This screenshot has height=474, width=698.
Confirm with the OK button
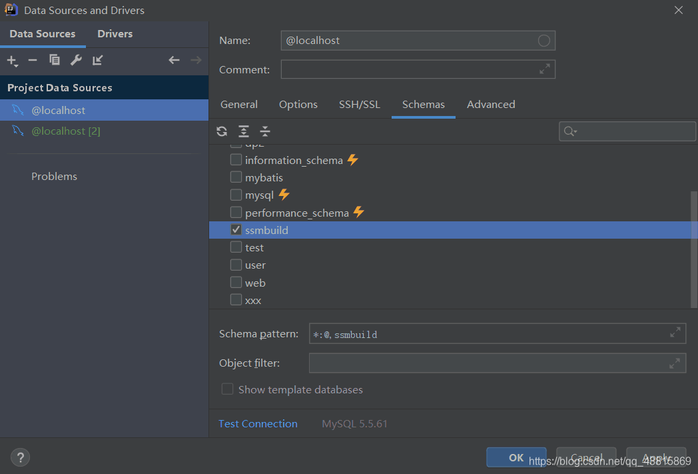pos(516,457)
